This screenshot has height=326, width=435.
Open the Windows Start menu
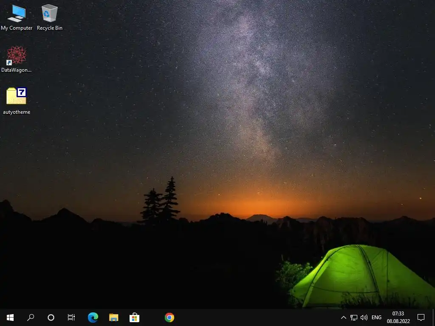(10, 318)
